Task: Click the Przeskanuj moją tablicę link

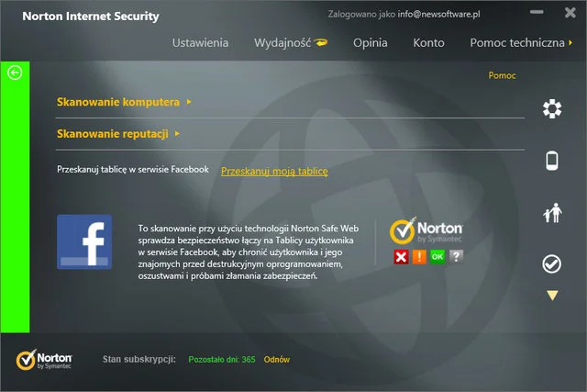Action: (274, 172)
